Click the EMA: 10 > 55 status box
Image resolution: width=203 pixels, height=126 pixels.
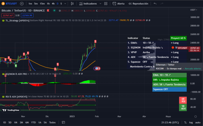click(170, 75)
